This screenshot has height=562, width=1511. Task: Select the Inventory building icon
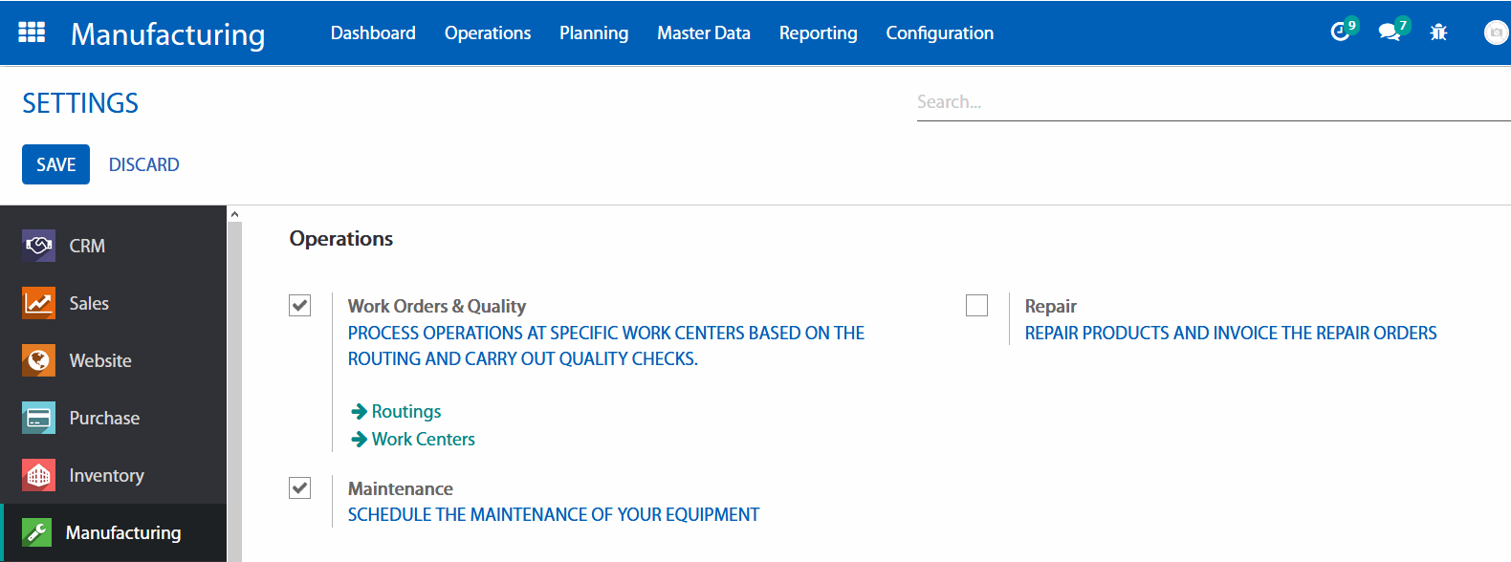point(38,475)
